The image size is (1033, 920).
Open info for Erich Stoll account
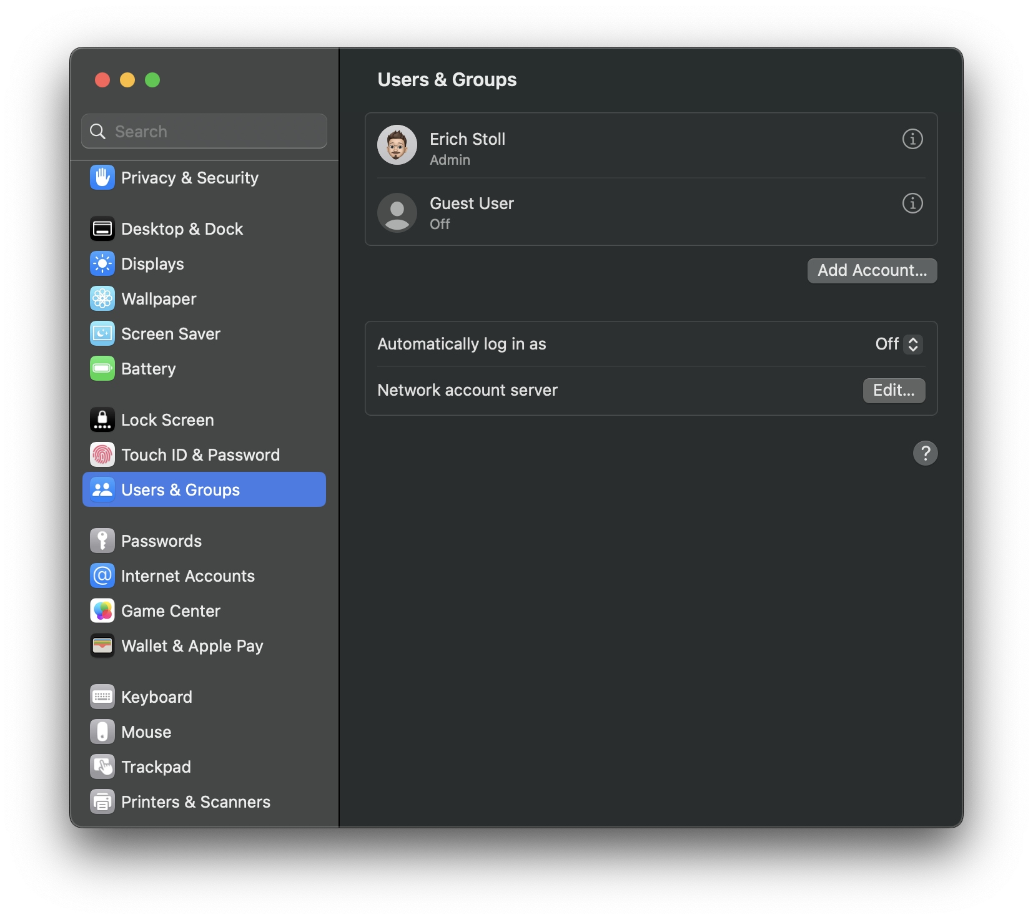click(x=912, y=139)
